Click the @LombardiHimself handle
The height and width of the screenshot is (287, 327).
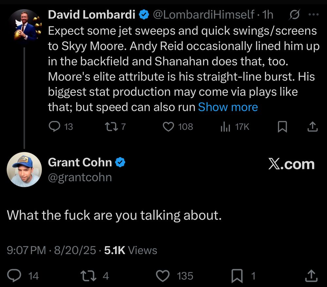click(203, 14)
